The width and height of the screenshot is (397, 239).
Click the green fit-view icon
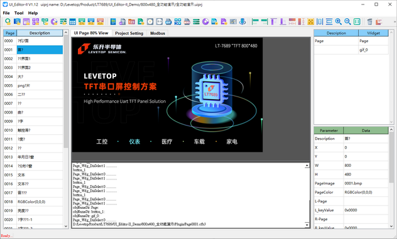357,22
